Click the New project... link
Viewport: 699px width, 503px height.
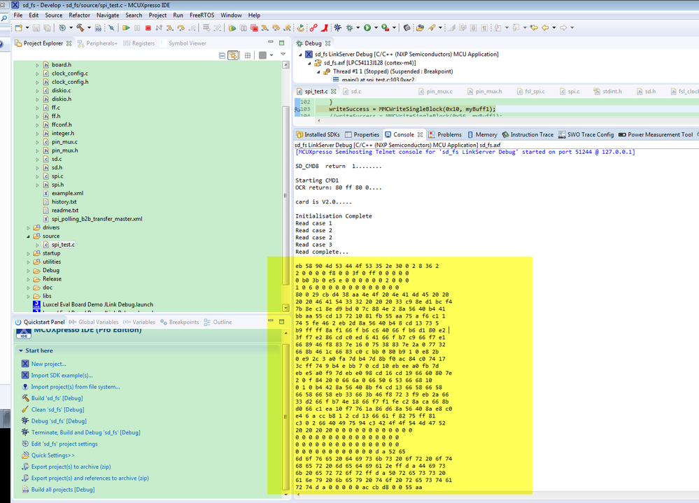48,364
